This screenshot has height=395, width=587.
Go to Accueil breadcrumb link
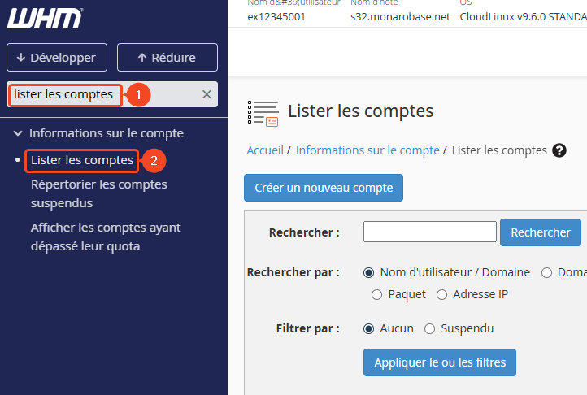(264, 150)
